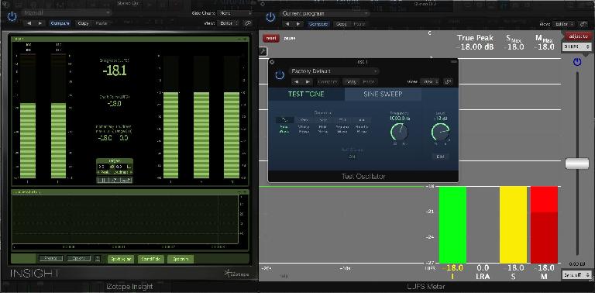Open the View Editor dropdown in Insight

pyautogui.click(x=229, y=23)
